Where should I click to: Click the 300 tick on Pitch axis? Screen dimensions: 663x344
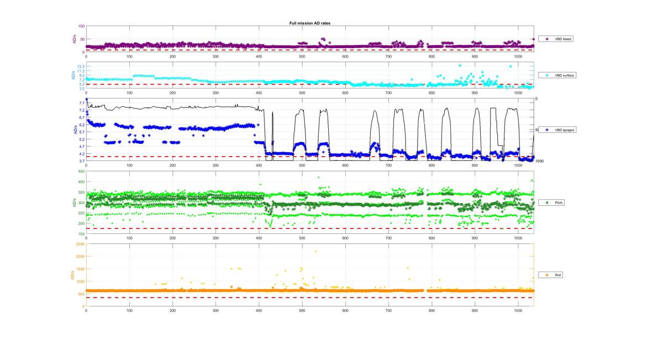81,202
